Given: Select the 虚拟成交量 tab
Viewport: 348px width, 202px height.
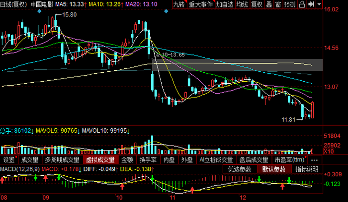Looking at the screenshot, I should click(x=100, y=159).
